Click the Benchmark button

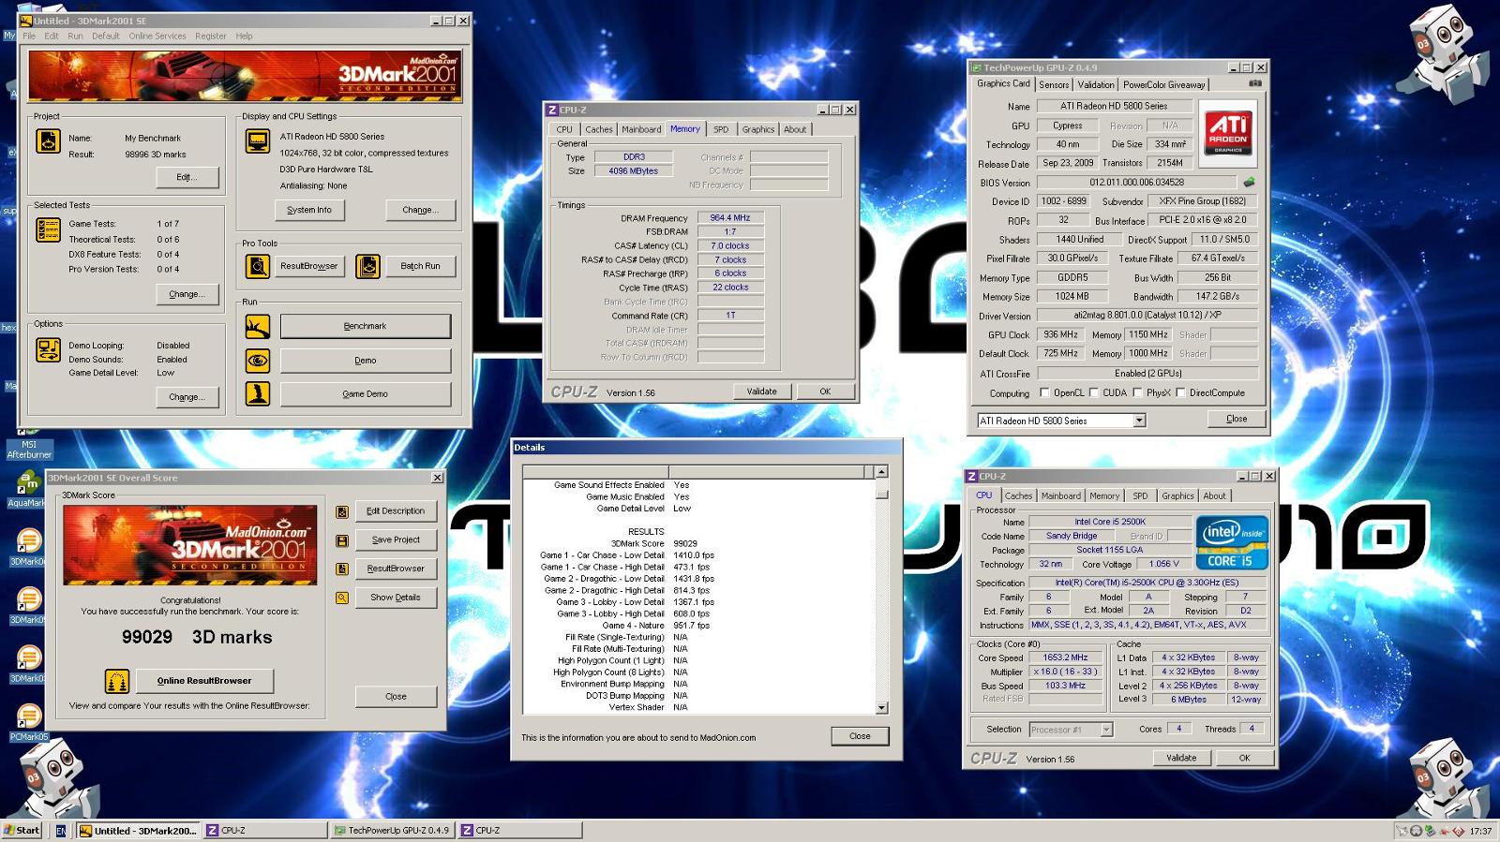[x=365, y=326]
